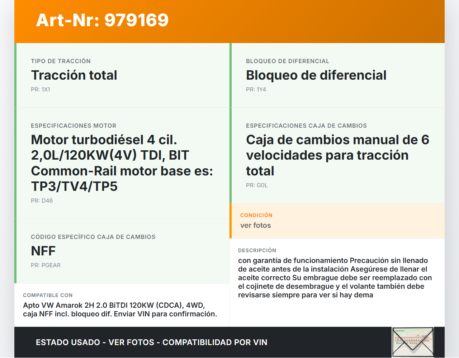This screenshot has height=358, width=459.
Task: Click the Código específico caja de cambios label
Action: click(x=93, y=237)
